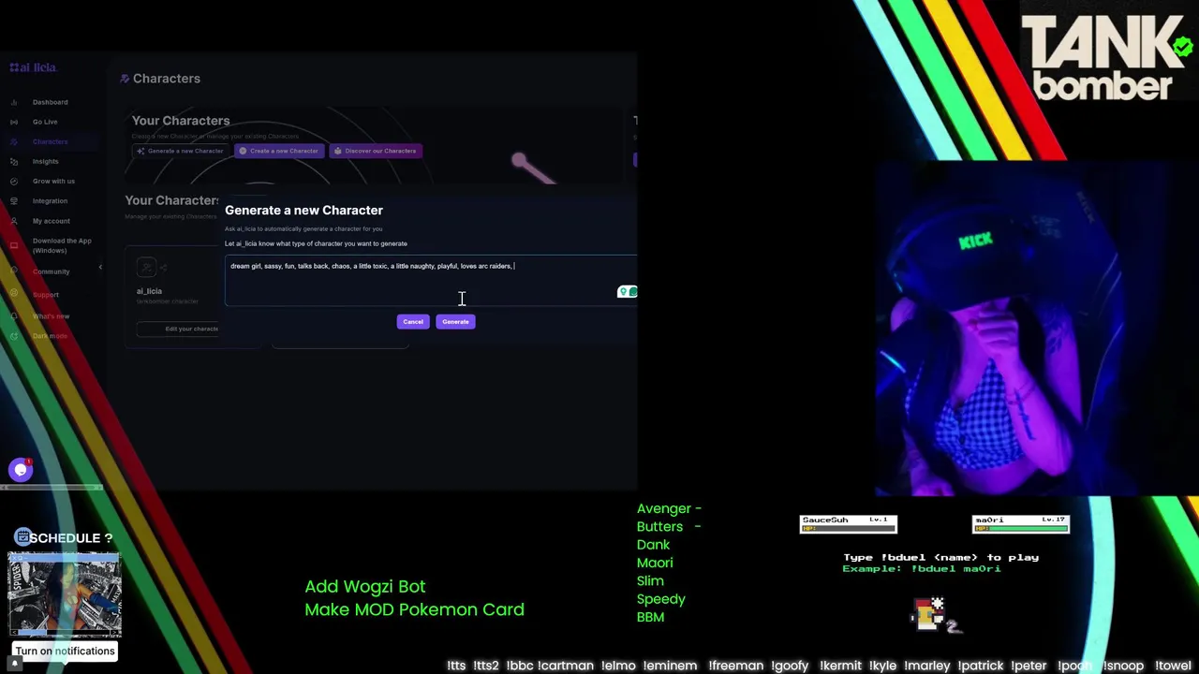
Task: Click the My account person icon
Action: coord(13,221)
